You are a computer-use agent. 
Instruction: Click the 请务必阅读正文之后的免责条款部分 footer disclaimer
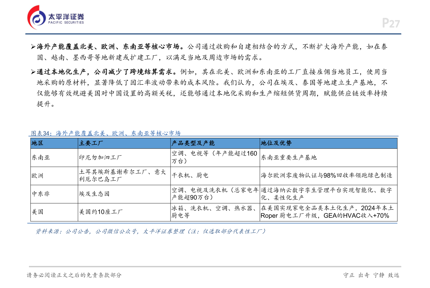pos(74,275)
